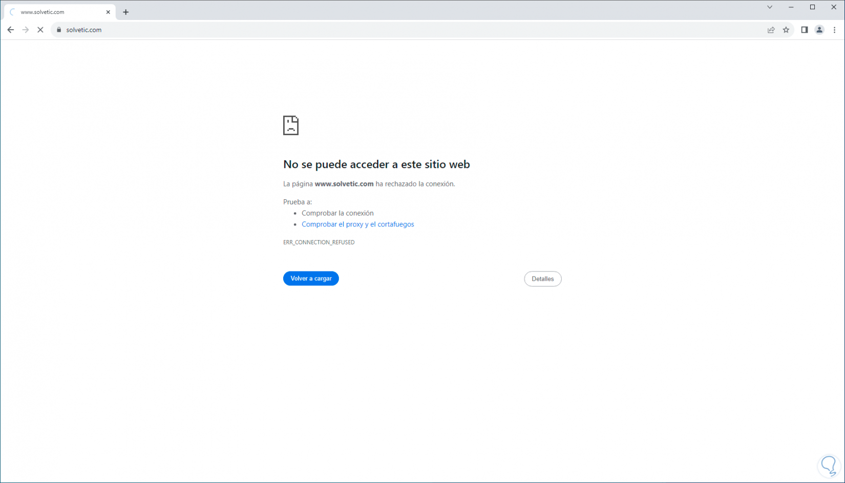Bookmark this tab with the star icon

click(786, 30)
